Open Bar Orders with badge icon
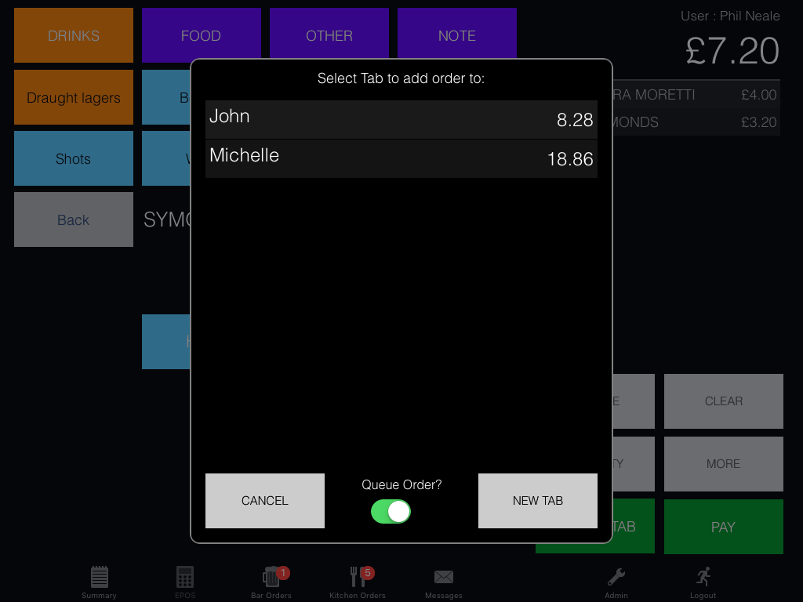The height and width of the screenshot is (602, 803). [x=271, y=578]
